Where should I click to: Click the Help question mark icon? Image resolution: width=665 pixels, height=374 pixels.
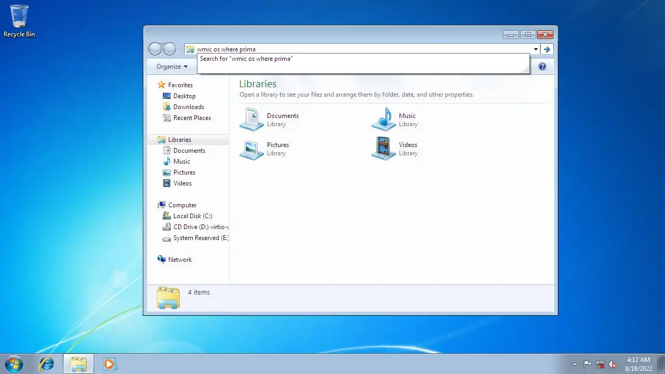click(x=542, y=66)
